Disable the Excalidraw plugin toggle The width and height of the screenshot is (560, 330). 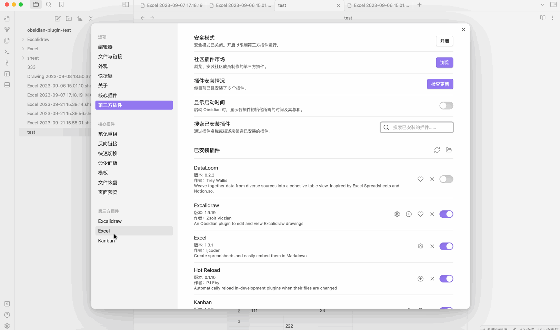[x=446, y=214]
